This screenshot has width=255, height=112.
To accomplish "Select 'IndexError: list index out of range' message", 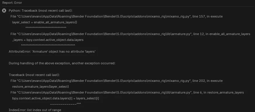I will (x=35, y=110).
